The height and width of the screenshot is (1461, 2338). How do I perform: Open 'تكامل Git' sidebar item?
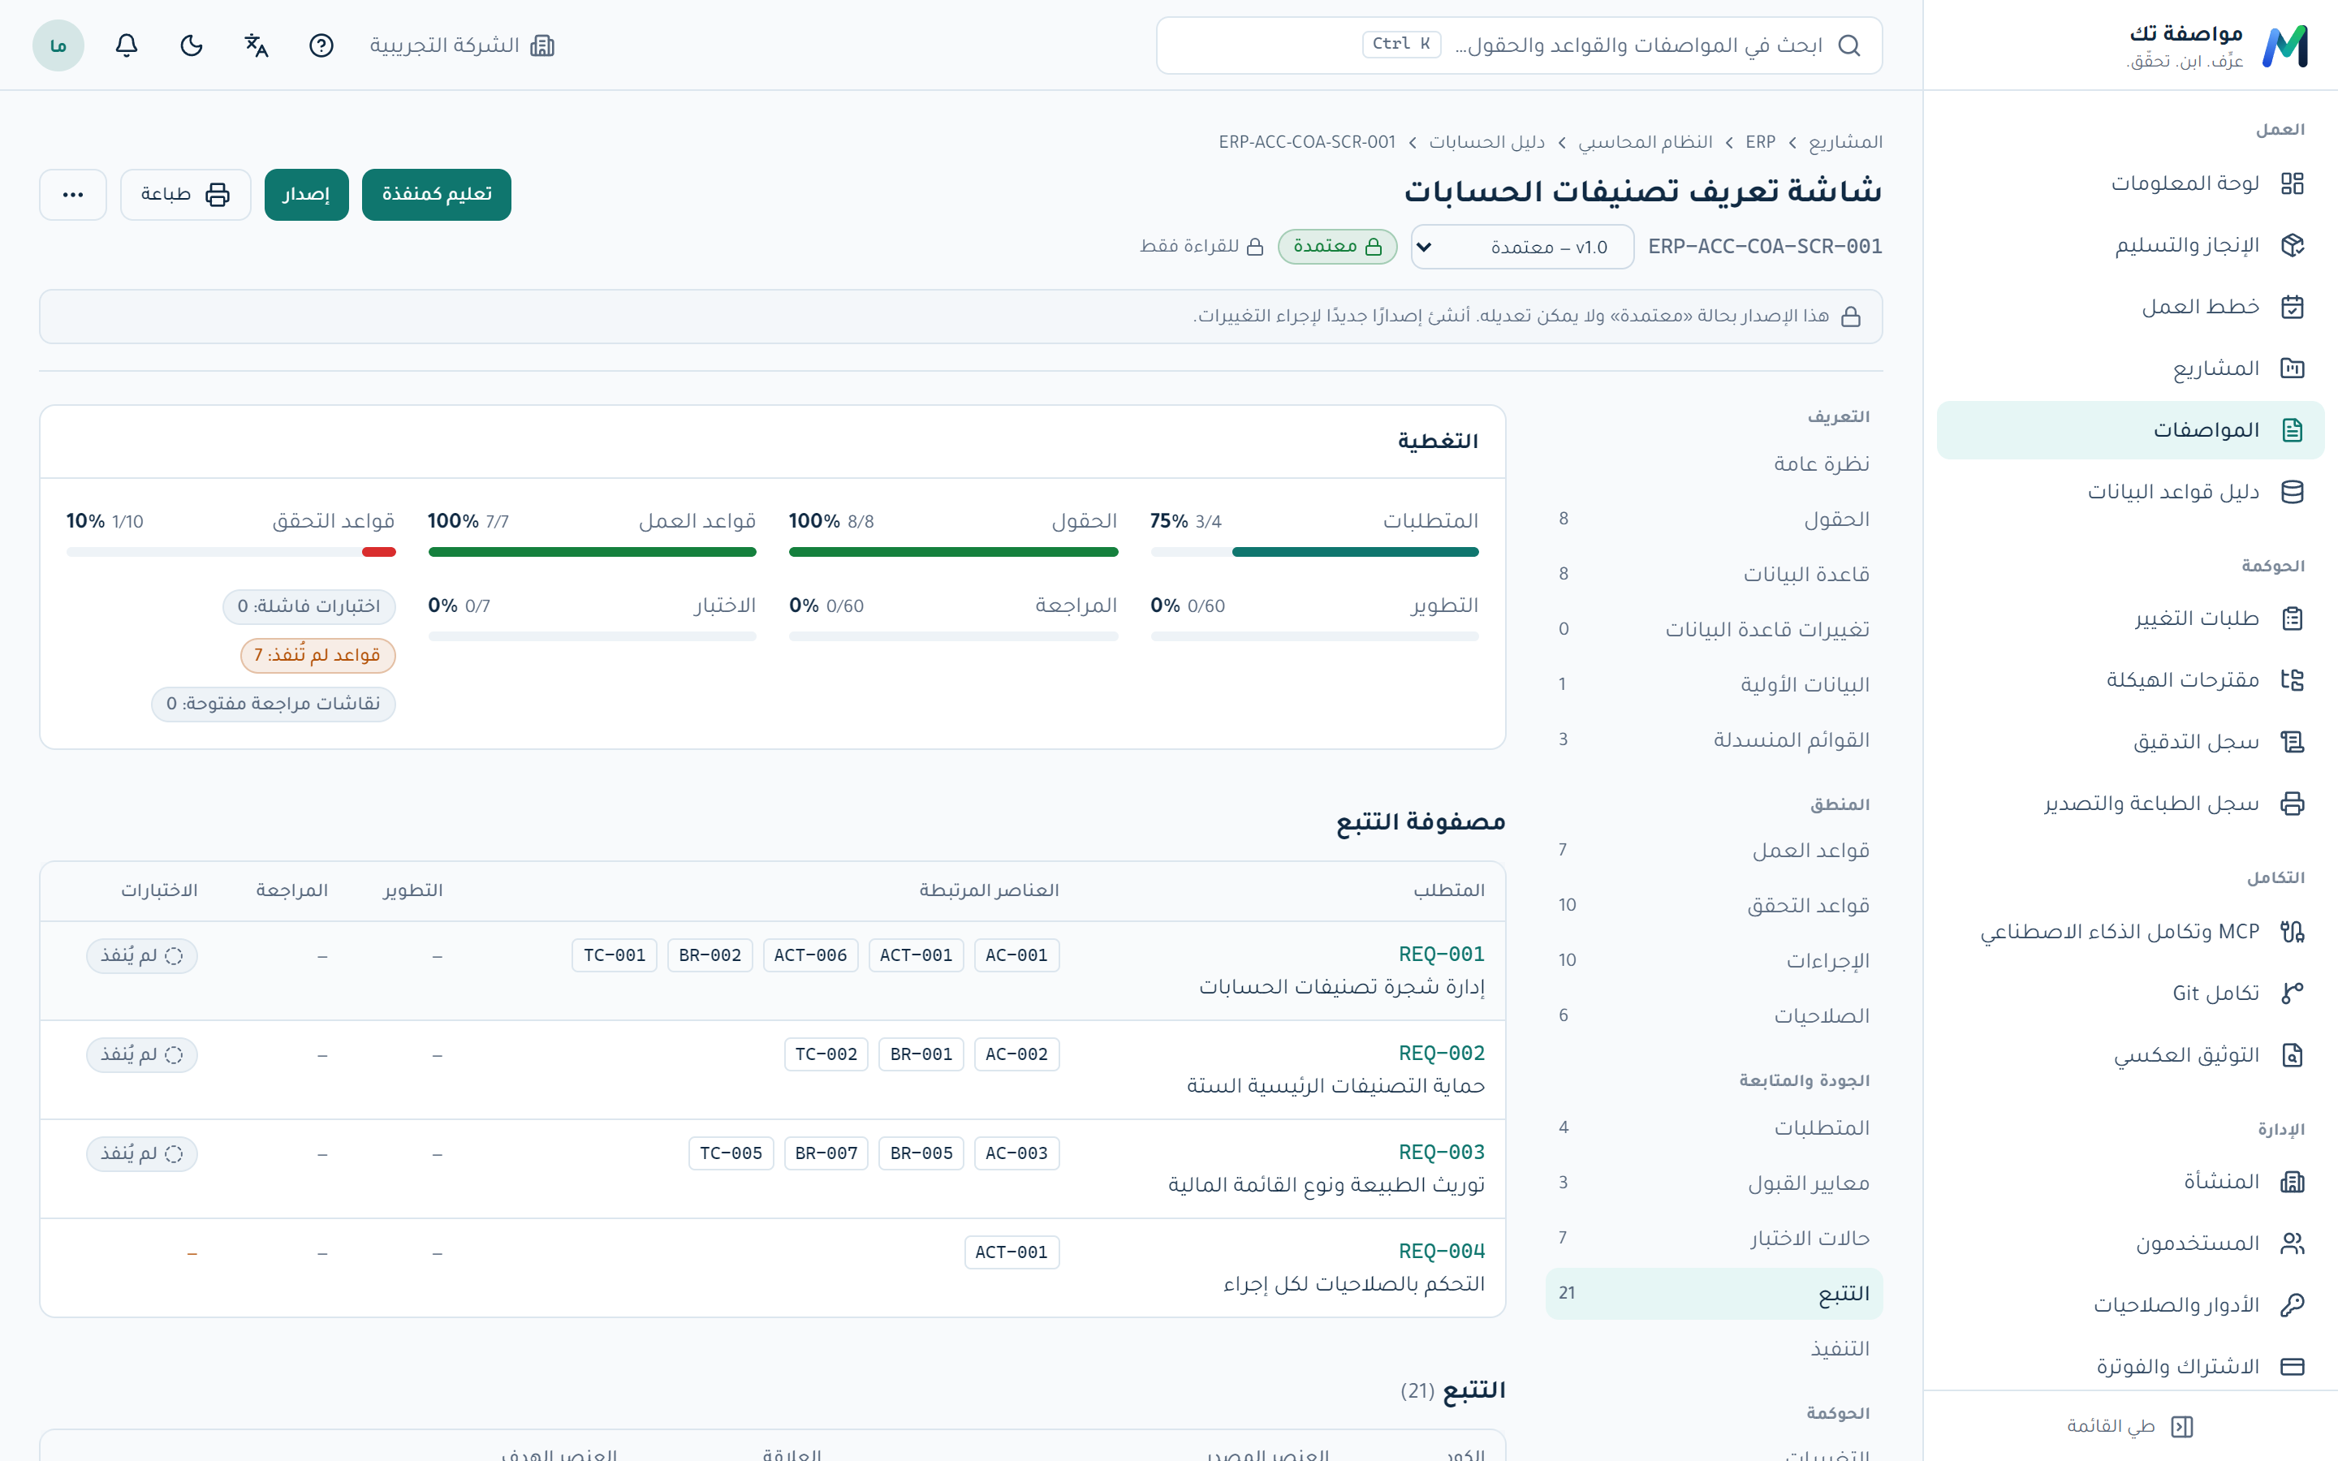[2130, 993]
